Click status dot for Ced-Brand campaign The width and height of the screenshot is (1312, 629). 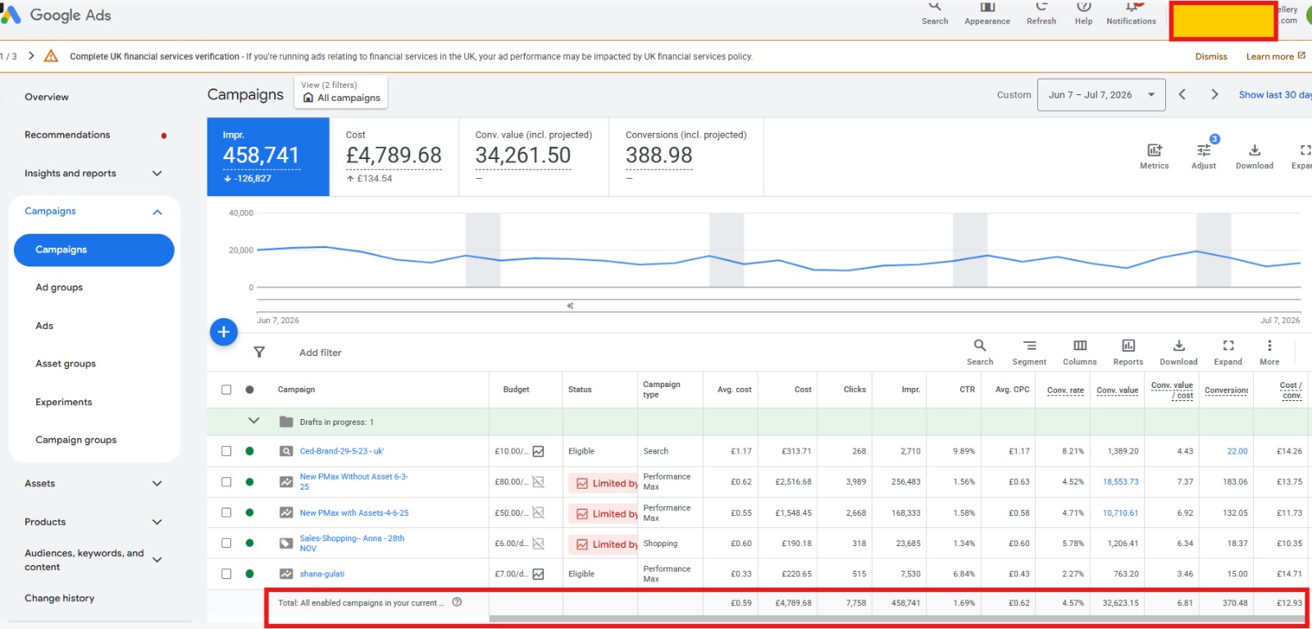[x=249, y=451]
